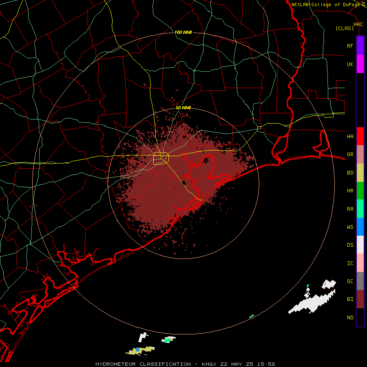
Task: Click the "KHGX" radar site identifier
Action: click(210, 364)
